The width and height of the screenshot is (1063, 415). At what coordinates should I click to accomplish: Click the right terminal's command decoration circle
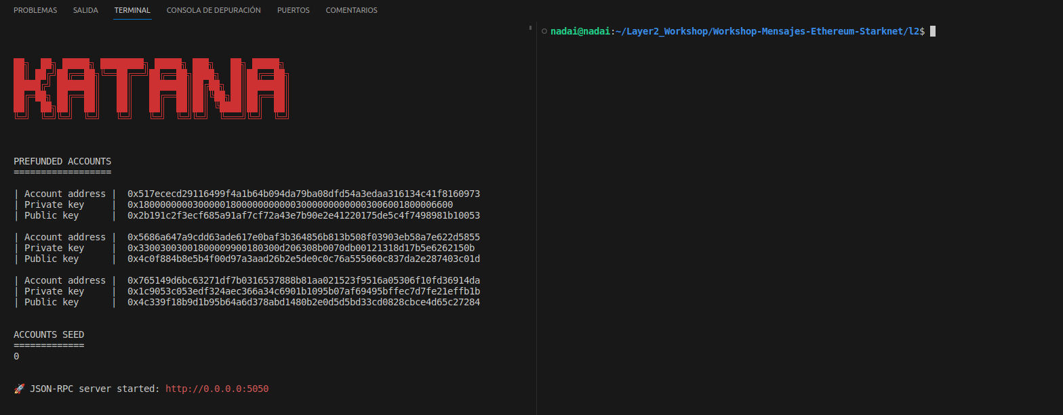point(544,32)
